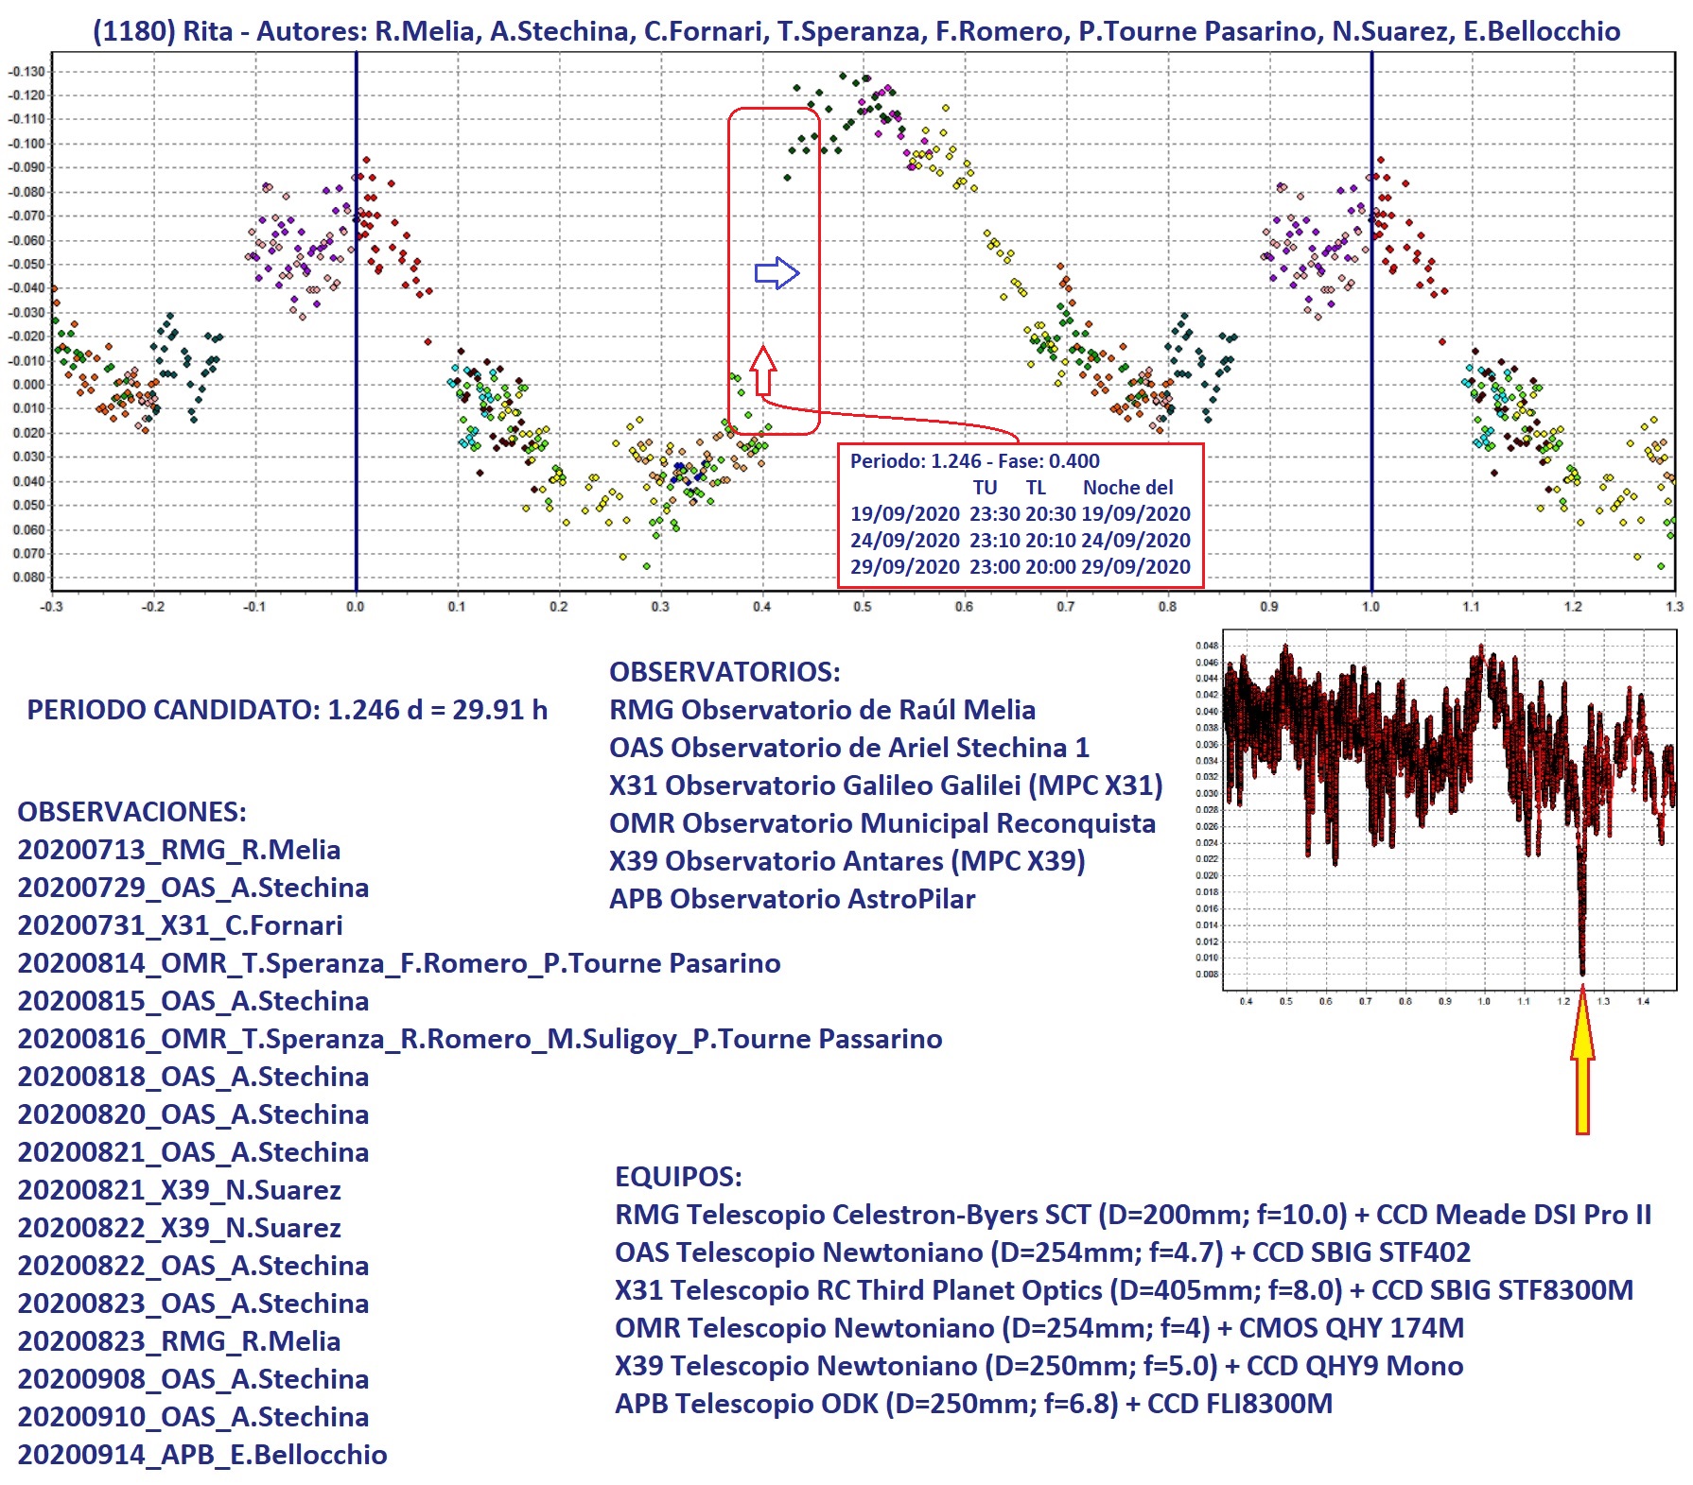Click the PERIODO CANDIDATO 1.246 d label

[287, 710]
